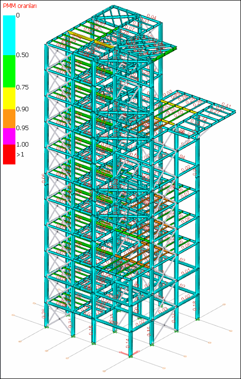
Task: Select the 0.31 ratio label on base column
Action: coord(71,323)
